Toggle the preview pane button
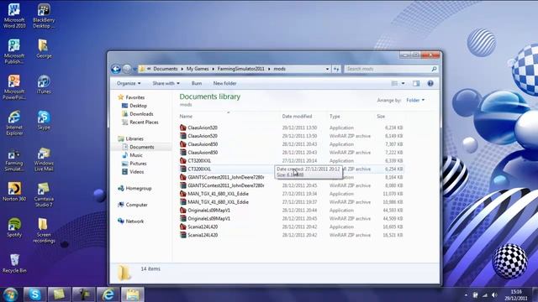The height and width of the screenshot is (302, 538). [x=416, y=83]
